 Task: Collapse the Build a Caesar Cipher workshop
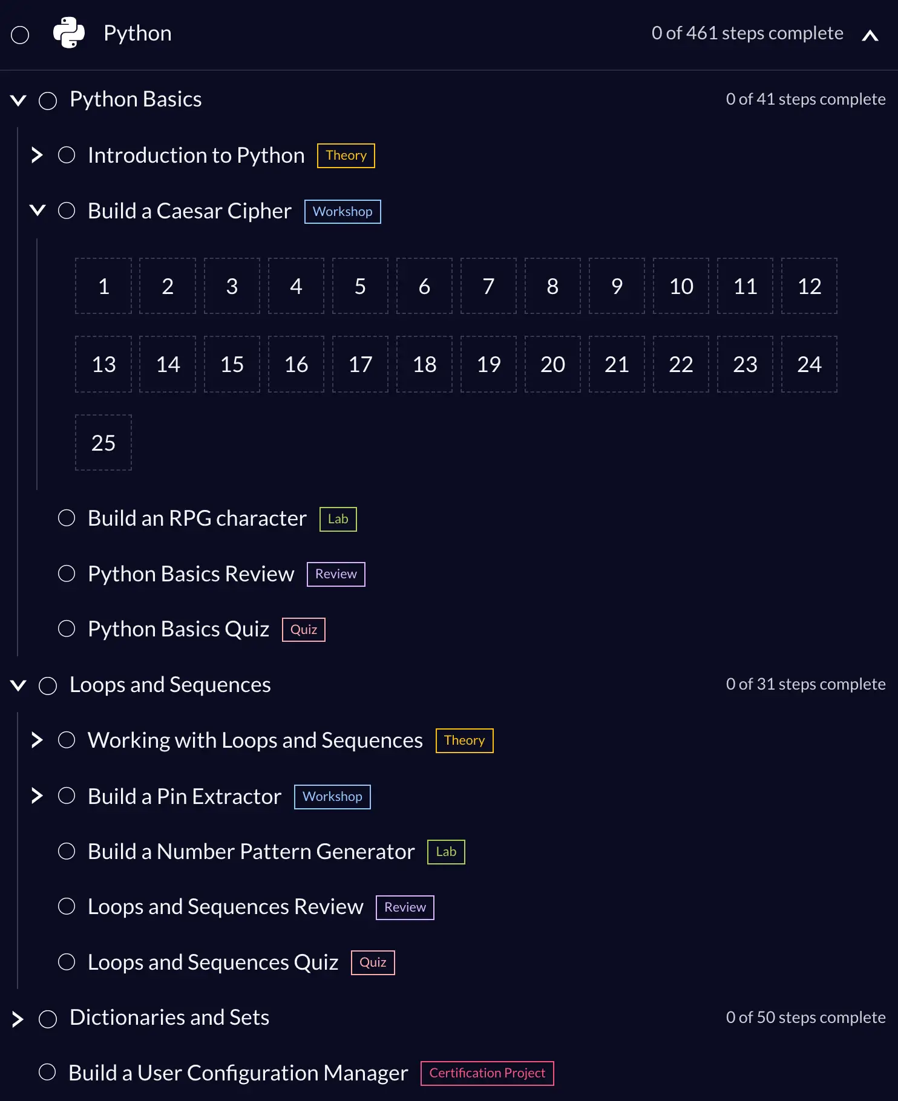point(37,211)
